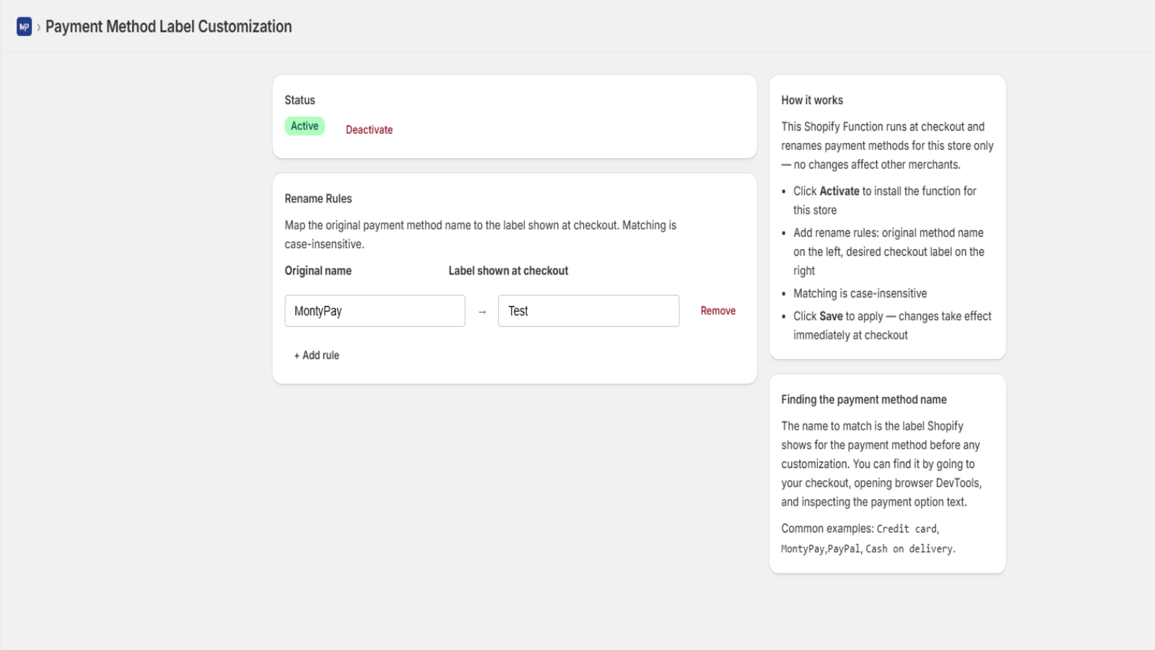Image resolution: width=1155 pixels, height=650 pixels.
Task: Click the MP app icon in the header
Action: [x=25, y=27]
